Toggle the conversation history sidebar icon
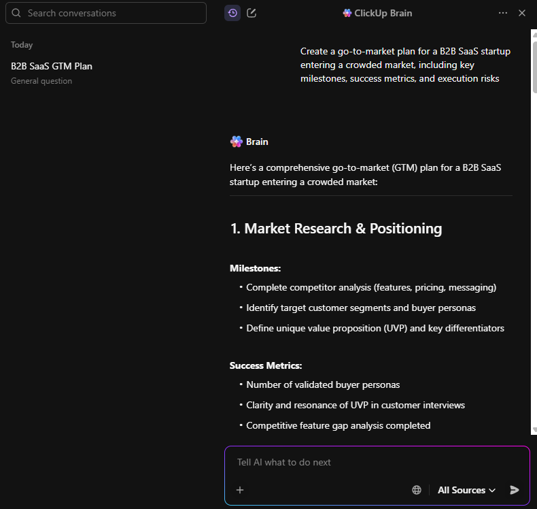The width and height of the screenshot is (537, 509). [x=232, y=13]
